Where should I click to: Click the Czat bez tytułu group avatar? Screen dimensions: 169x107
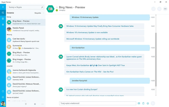9,40
